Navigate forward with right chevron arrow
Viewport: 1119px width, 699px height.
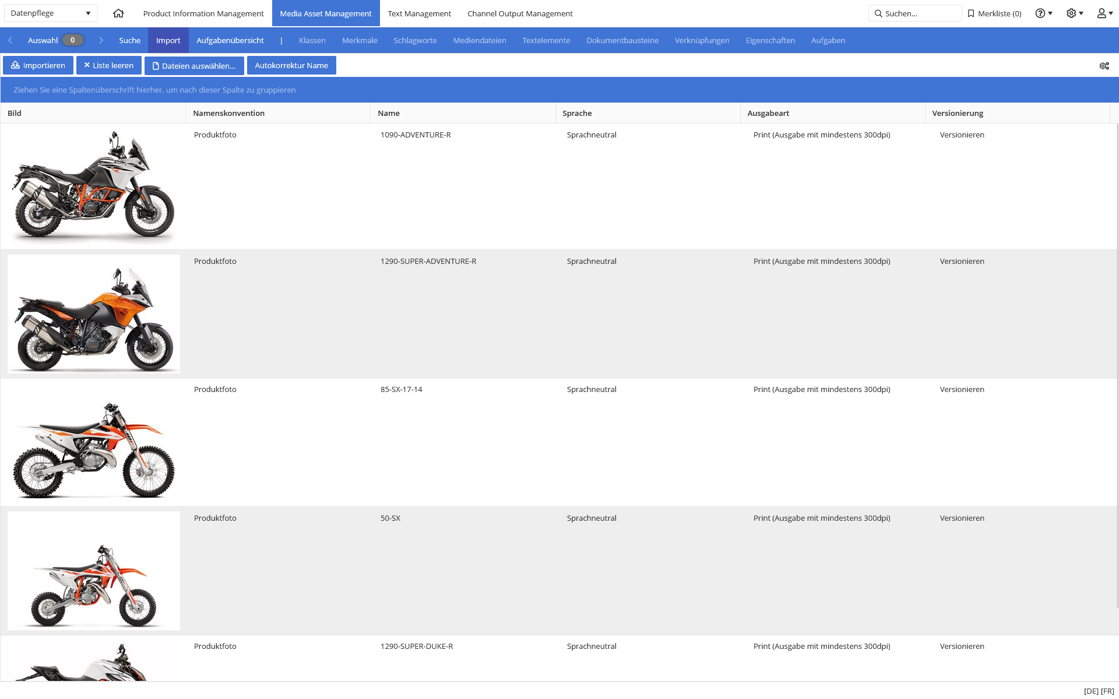(x=101, y=40)
